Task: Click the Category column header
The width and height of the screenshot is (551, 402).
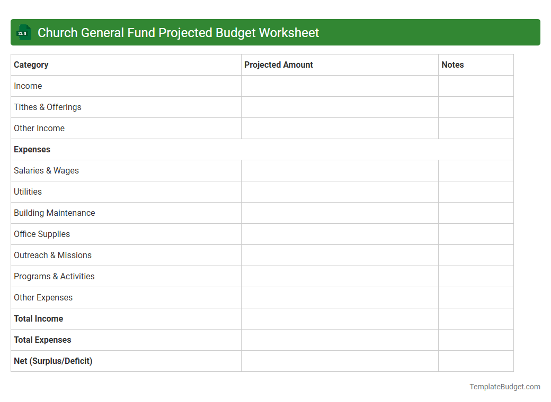Action: click(x=31, y=65)
